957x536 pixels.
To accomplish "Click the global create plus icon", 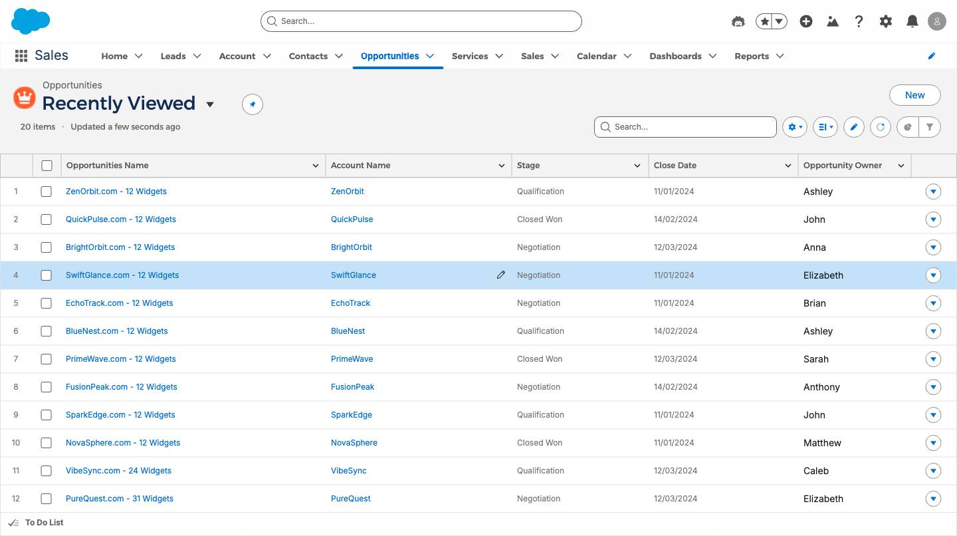I will (806, 21).
